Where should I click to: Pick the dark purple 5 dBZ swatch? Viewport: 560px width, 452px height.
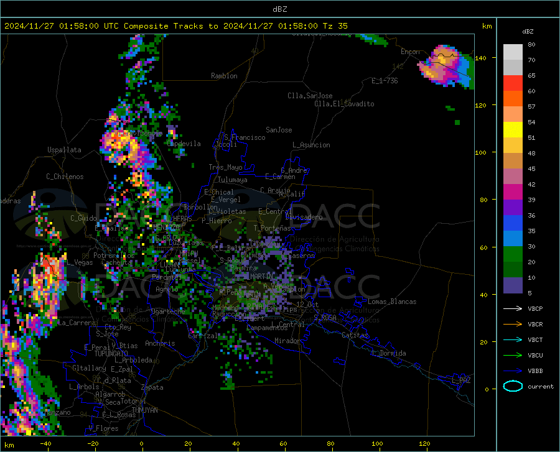(x=513, y=285)
